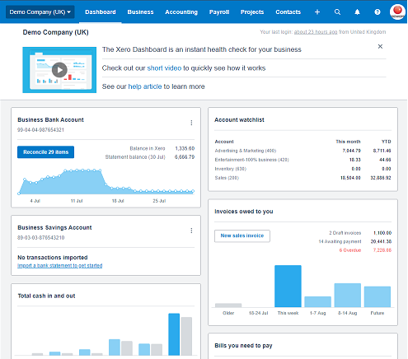Click the New sales invoice button
Viewport: 408px width, 359px height.
click(242, 235)
